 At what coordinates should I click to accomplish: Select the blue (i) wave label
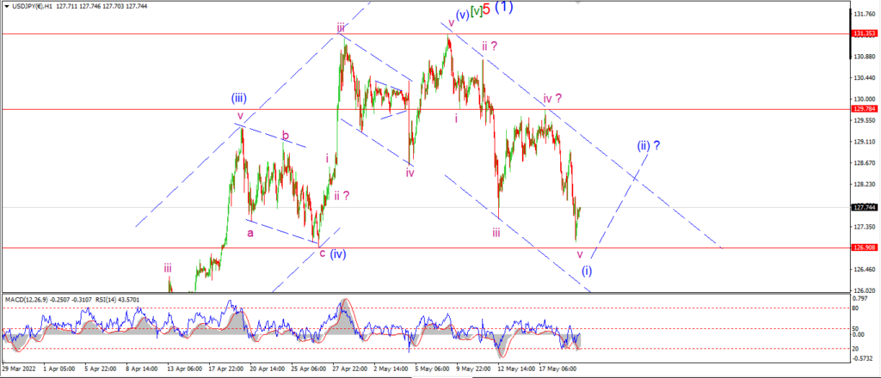[x=586, y=271]
